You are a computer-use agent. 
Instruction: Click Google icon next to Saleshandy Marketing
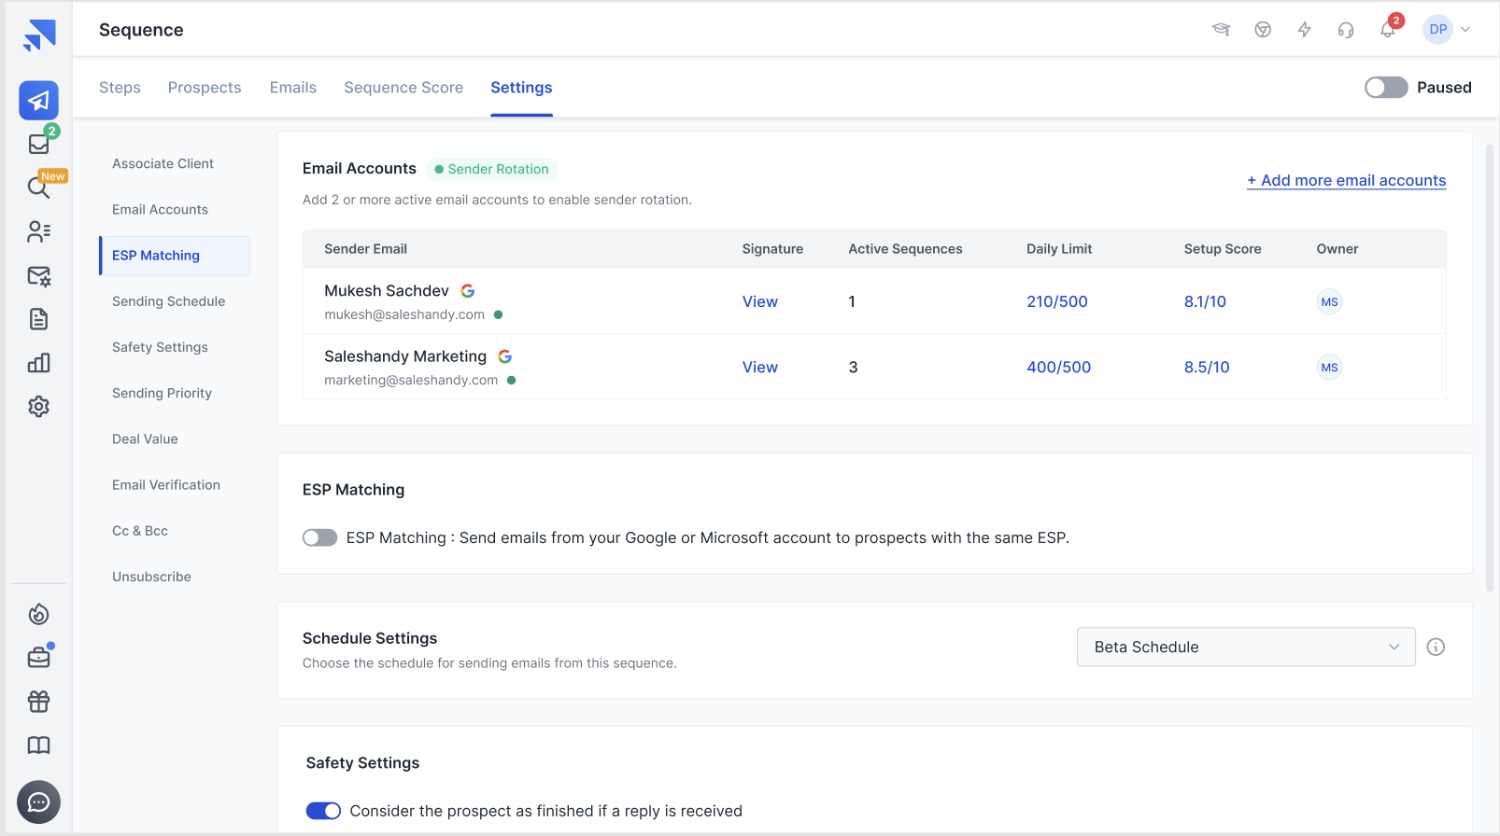(x=505, y=356)
